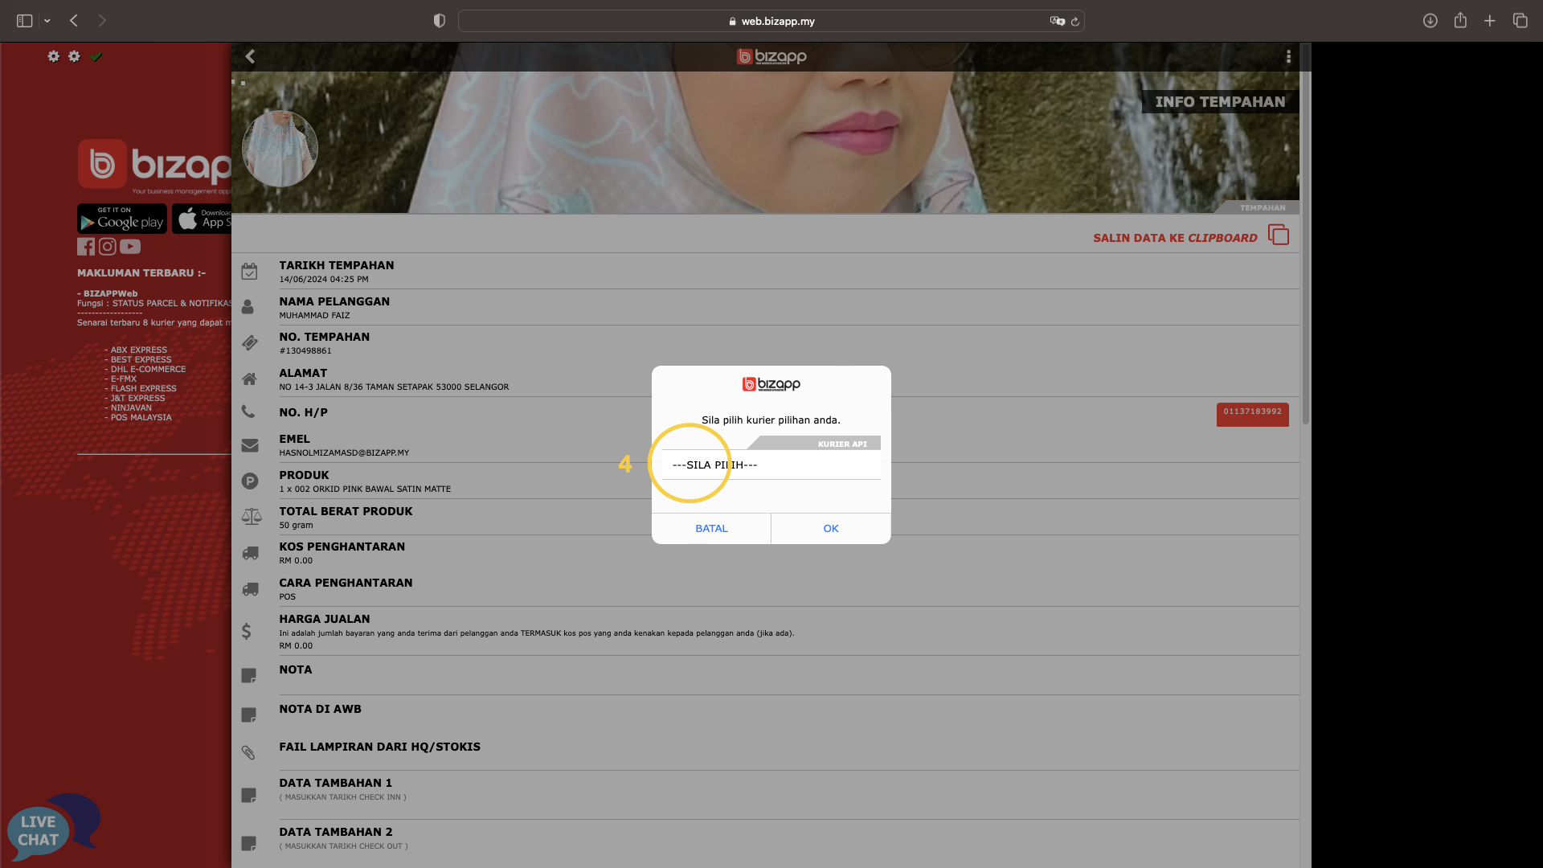Click the customer profile avatar thumbnail

tap(280, 149)
